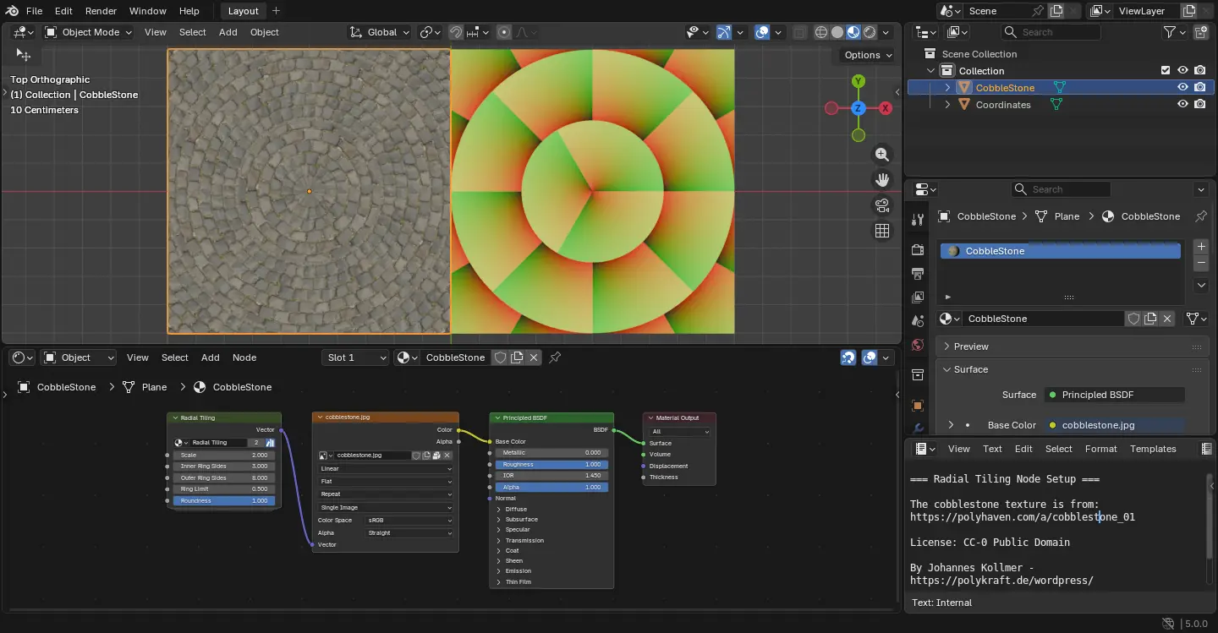Viewport: 1218px width, 633px height.
Task: Click the Principled BSDF surface shader button
Action: [x=1115, y=395]
